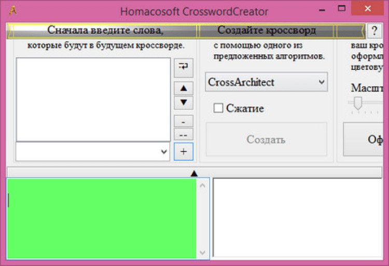The height and width of the screenshot is (266, 389).
Task: Adjust the Масштаб slider thumb
Action: (358, 103)
